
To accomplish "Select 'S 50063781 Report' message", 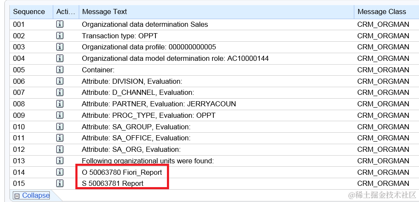I will [112, 184].
